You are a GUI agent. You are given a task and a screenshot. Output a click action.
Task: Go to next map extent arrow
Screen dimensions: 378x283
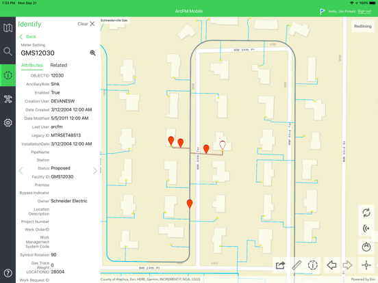point(347,265)
